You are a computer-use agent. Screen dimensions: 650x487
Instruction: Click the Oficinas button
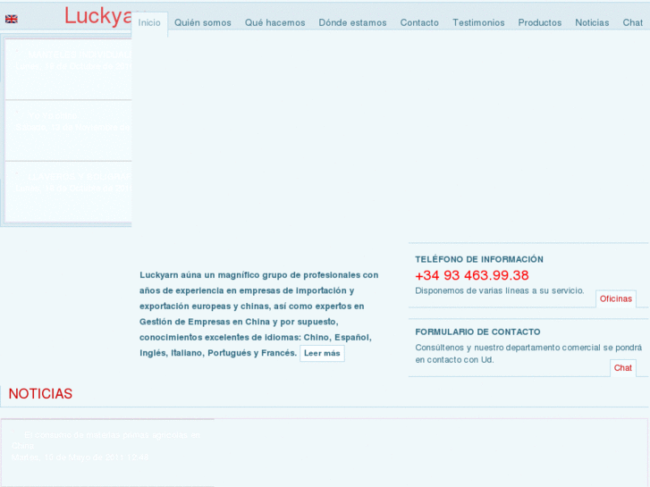(616, 298)
